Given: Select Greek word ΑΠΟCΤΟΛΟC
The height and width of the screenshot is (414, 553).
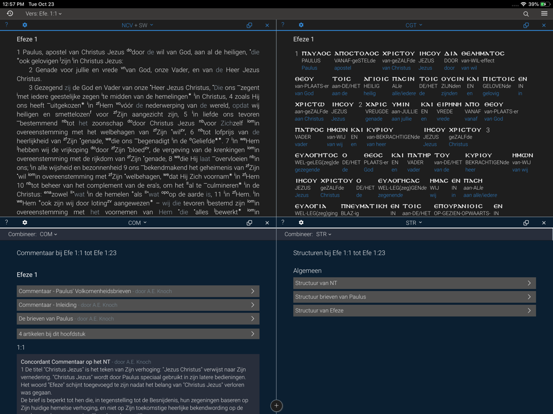Looking at the screenshot, I should (357, 54).
